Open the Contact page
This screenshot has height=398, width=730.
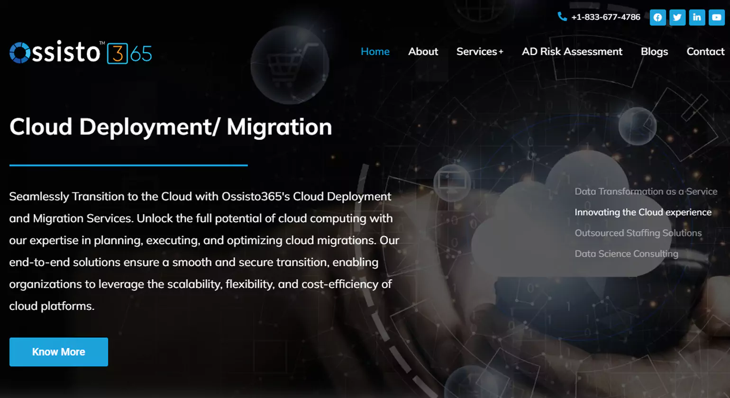[705, 52]
